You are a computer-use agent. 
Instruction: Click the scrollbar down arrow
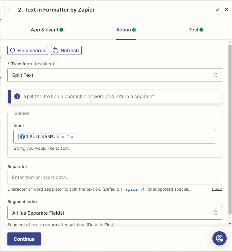tap(230, 224)
